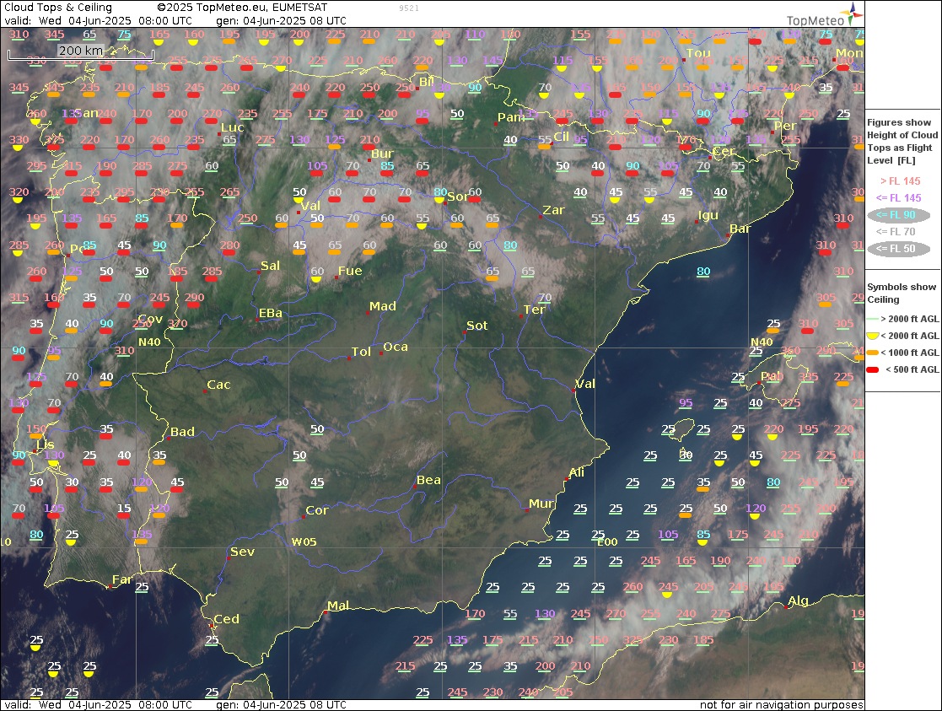Click the '> 2000 ft AGL' legend label

[x=910, y=319]
